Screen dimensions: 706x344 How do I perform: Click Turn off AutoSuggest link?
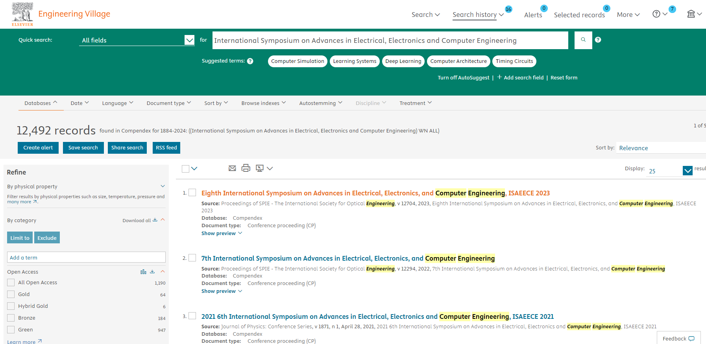pos(464,77)
